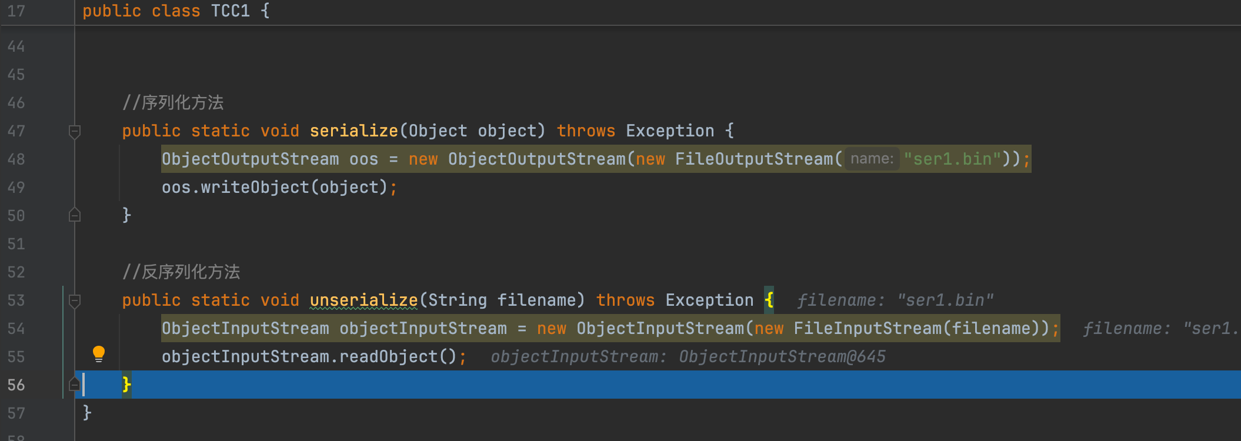
Task: Click the gutter at line number 54
Action: [x=16, y=329]
